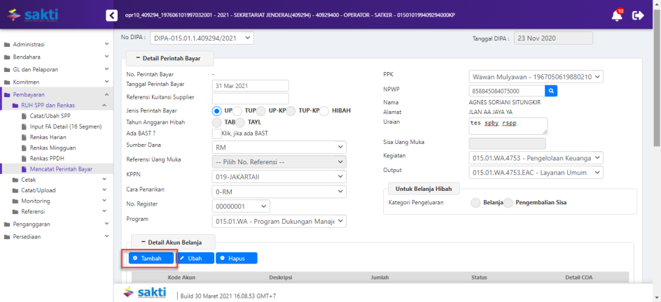Click the Tambah button
Image resolution: width=661 pixels, height=302 pixels.
pos(151,258)
